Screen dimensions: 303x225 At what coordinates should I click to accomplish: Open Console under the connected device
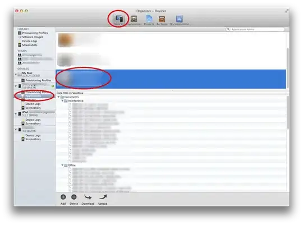click(29, 100)
